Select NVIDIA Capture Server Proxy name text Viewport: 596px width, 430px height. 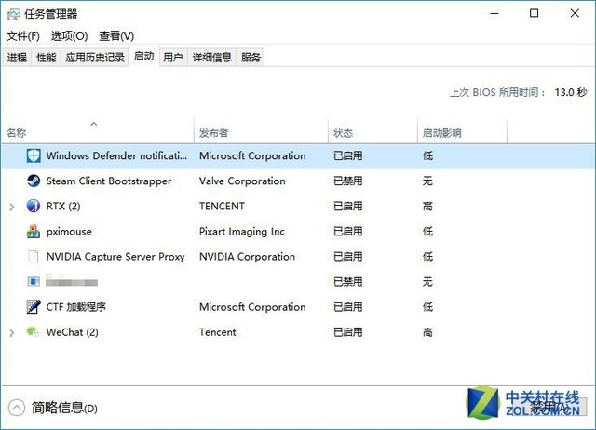coord(115,257)
